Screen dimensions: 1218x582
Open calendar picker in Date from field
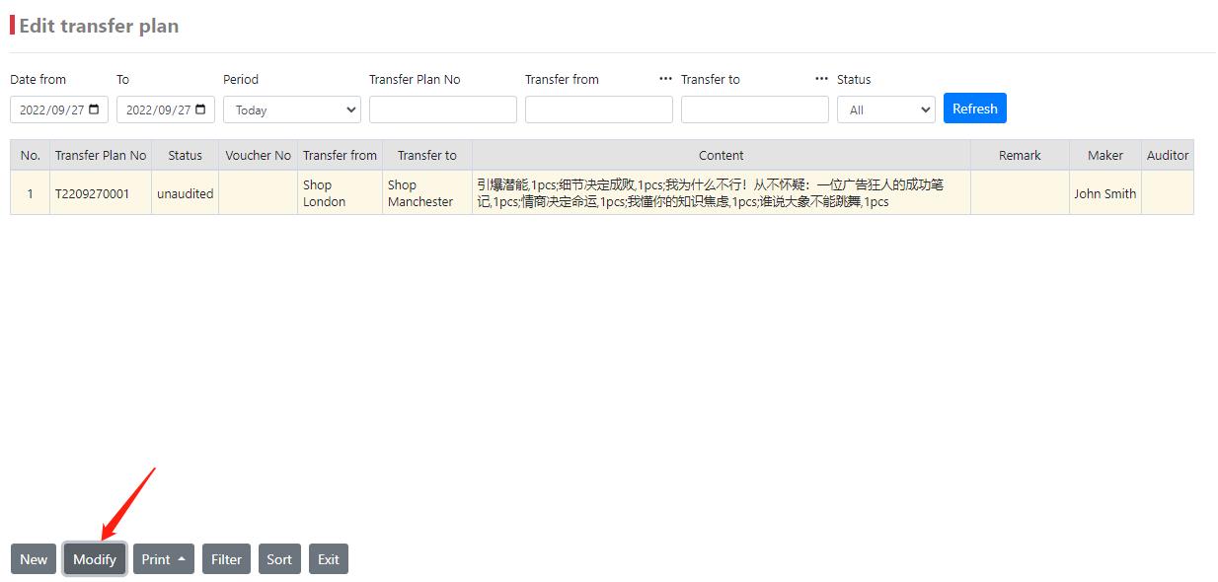pyautogui.click(x=94, y=109)
